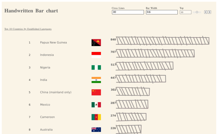Click the Papua New Guinea flag icon

(x=96, y=43)
